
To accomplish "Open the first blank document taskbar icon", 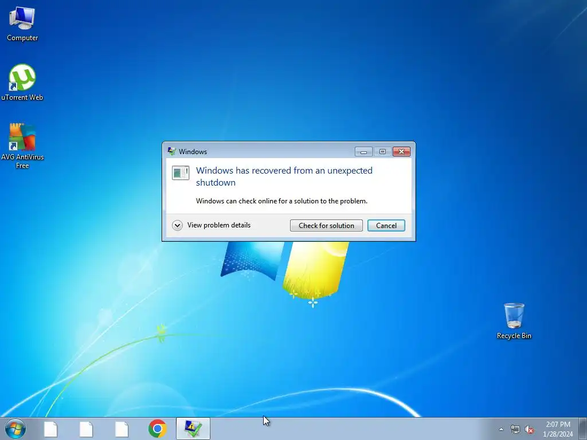I will 50,429.
